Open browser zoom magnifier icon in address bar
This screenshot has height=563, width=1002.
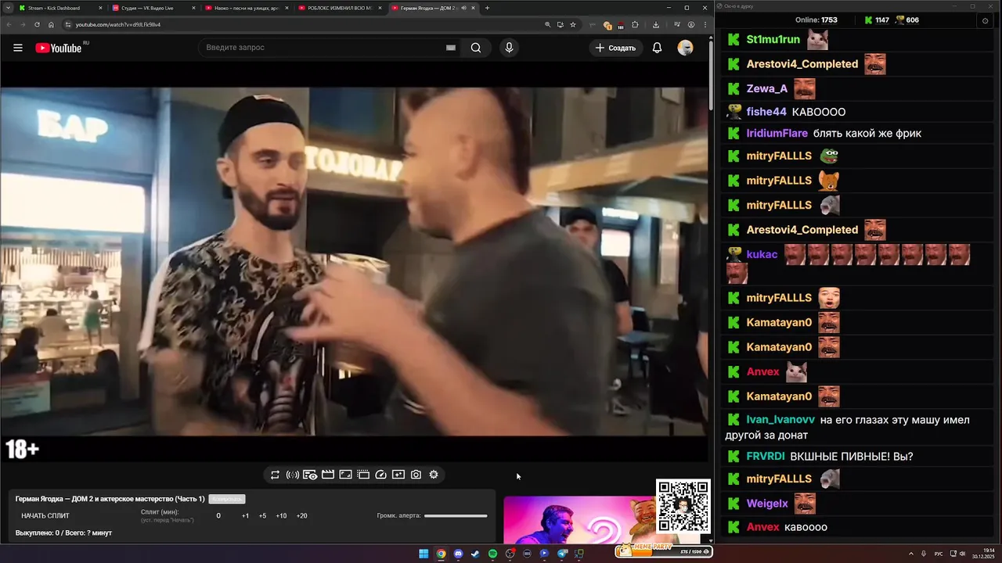[x=547, y=24]
